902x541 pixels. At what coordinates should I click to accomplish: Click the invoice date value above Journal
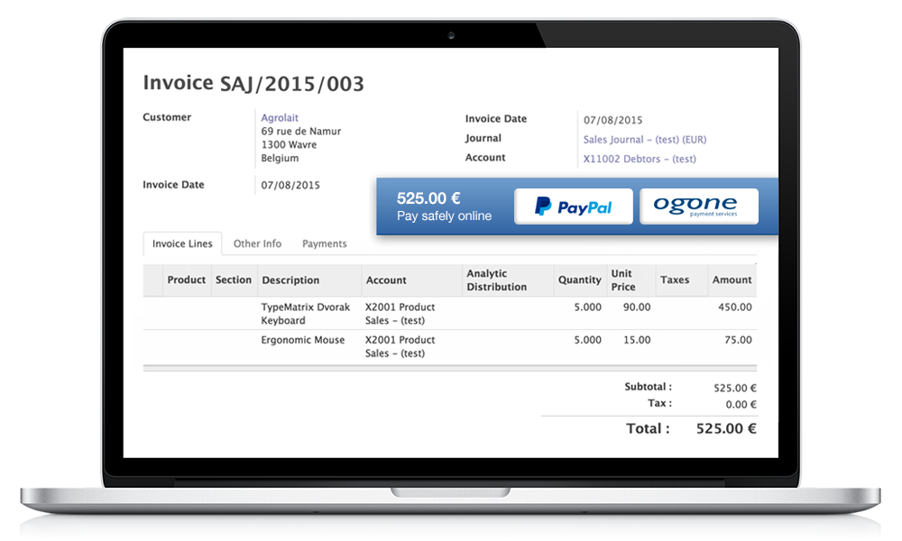click(x=612, y=120)
